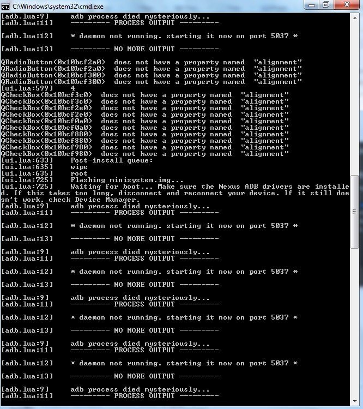Image resolution: width=363 pixels, height=409 pixels.
Task: Click the "Flashing minisystem.img..." line
Action: [92, 180]
